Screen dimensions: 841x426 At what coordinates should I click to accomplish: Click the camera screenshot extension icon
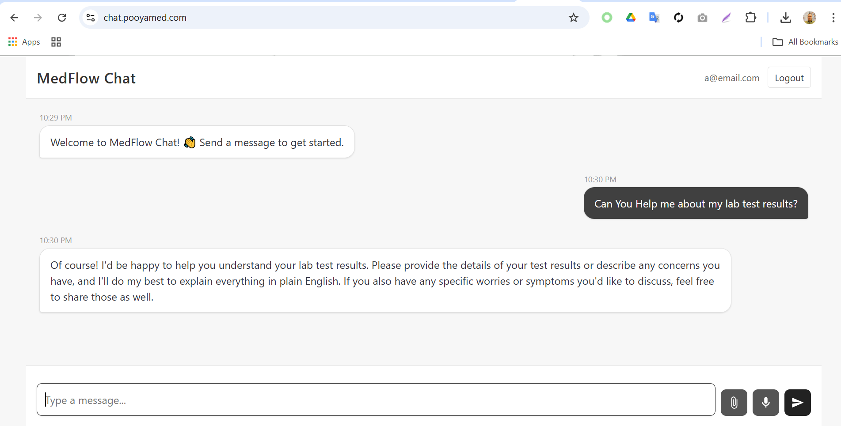[x=702, y=18]
